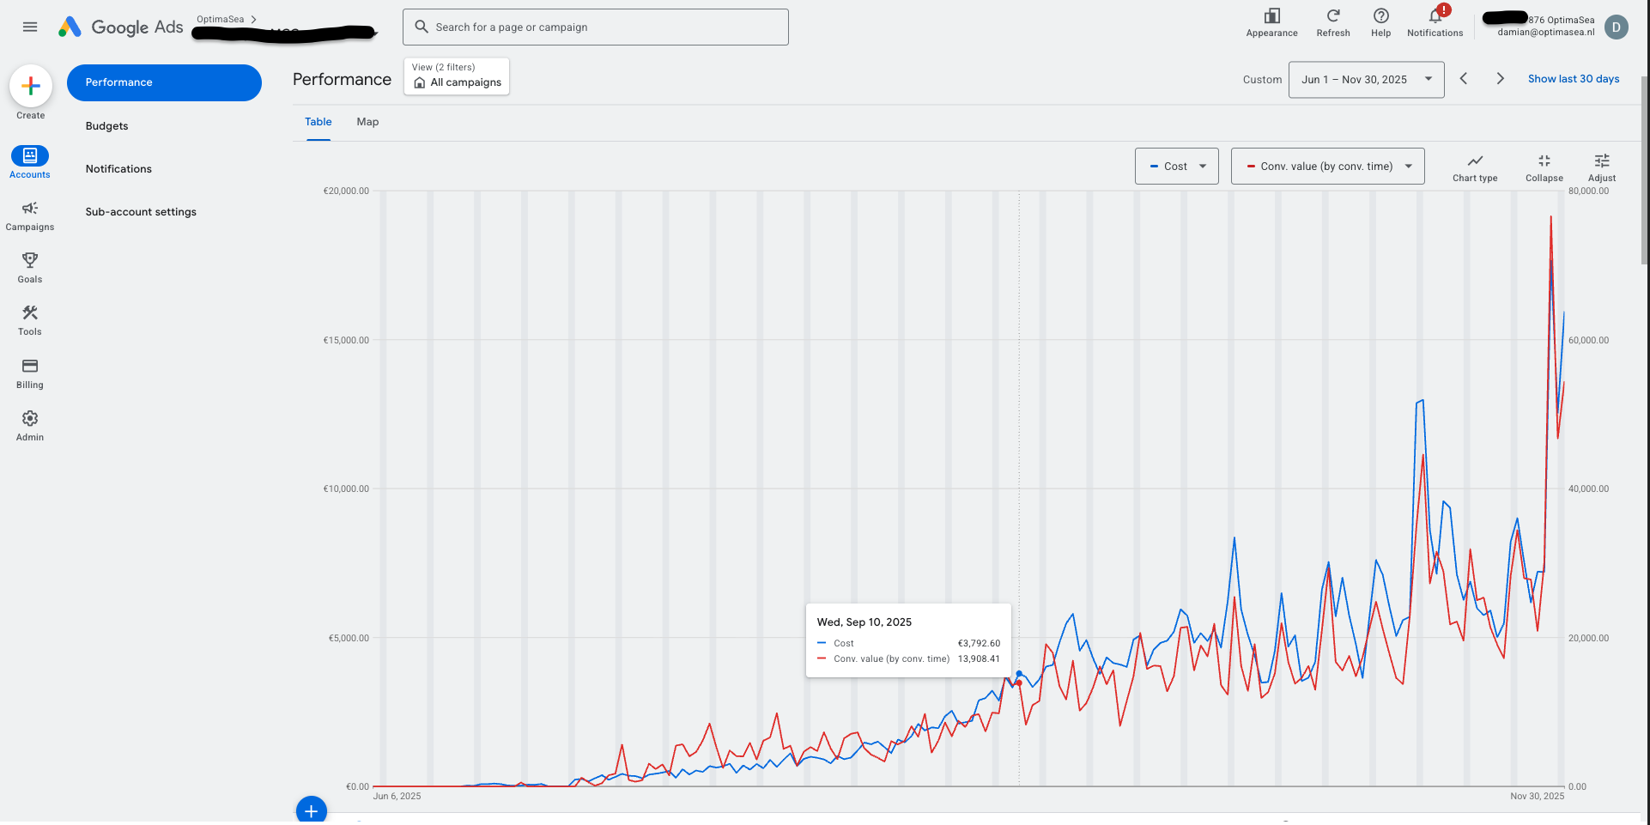Screen dimensions: 1650x825
Task: Open the Admin settings
Action: point(30,426)
